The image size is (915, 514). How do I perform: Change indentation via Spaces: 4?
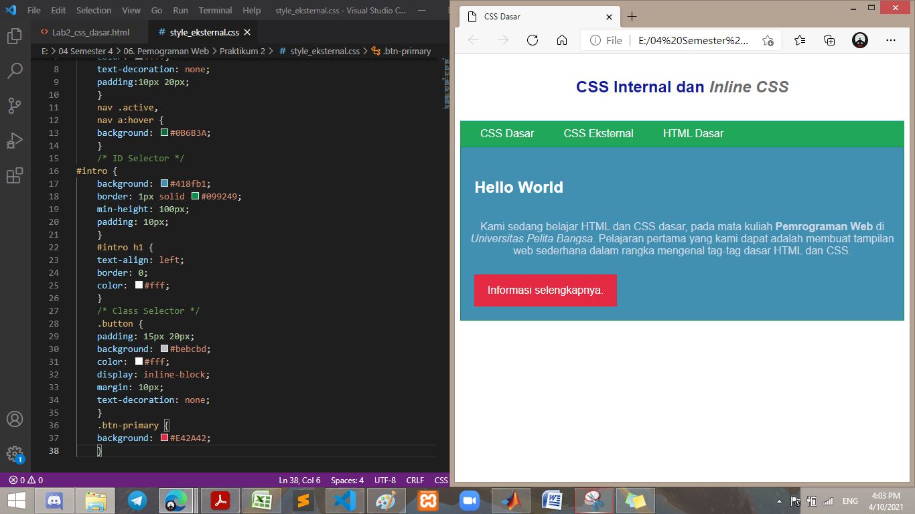347,480
